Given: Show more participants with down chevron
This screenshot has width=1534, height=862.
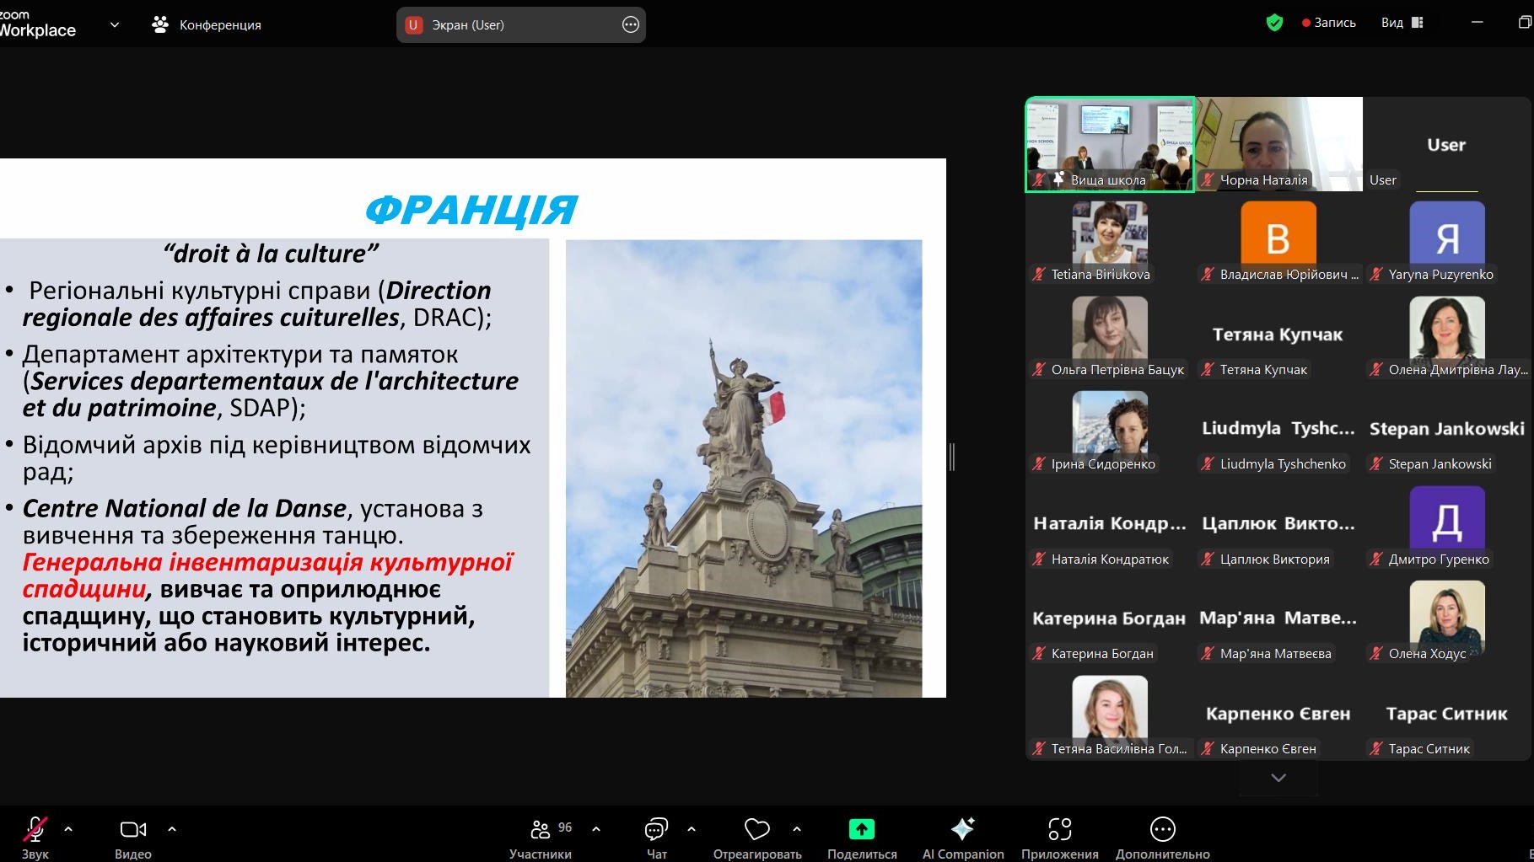Looking at the screenshot, I should tap(1278, 778).
